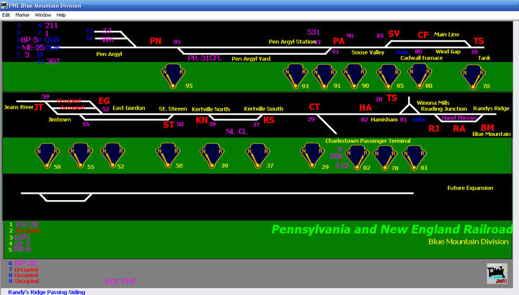Open the Marker menu

click(x=22, y=15)
